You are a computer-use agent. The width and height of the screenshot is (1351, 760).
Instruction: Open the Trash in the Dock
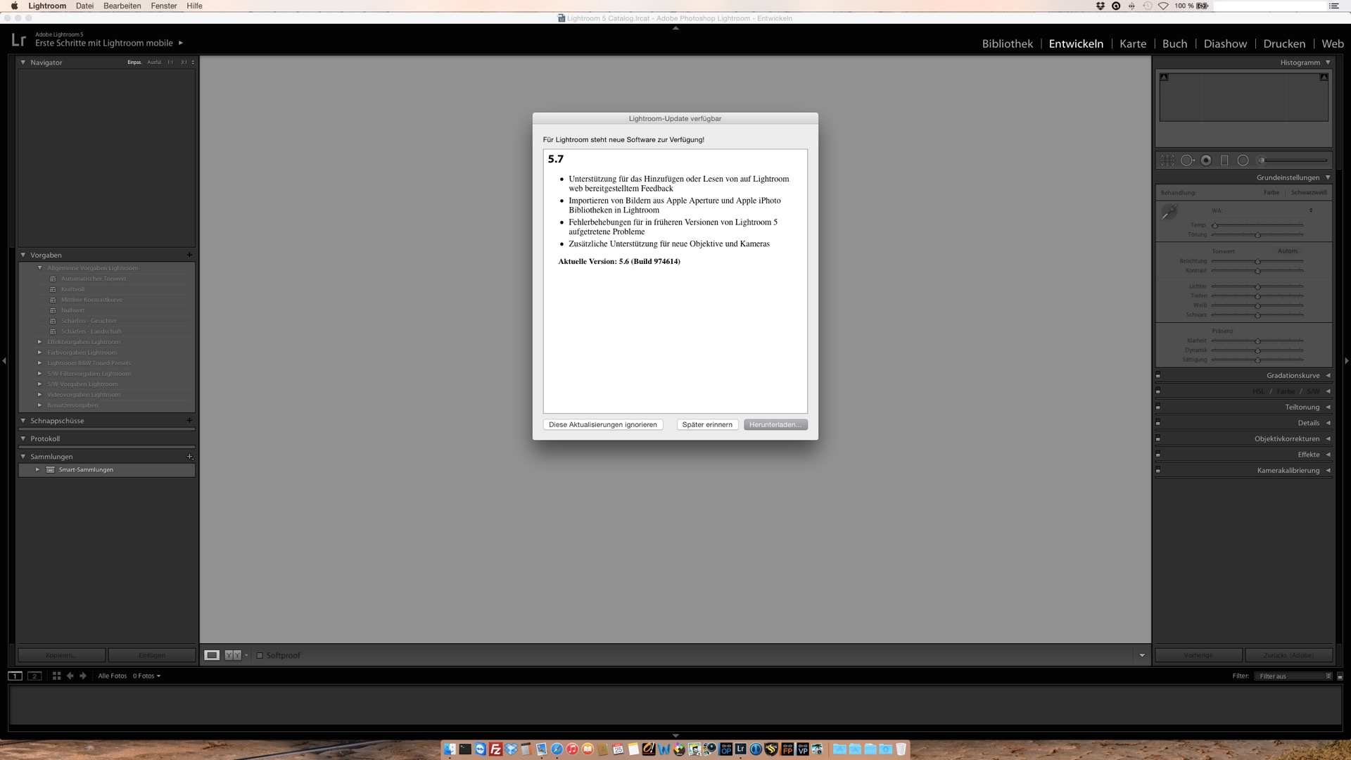click(901, 749)
